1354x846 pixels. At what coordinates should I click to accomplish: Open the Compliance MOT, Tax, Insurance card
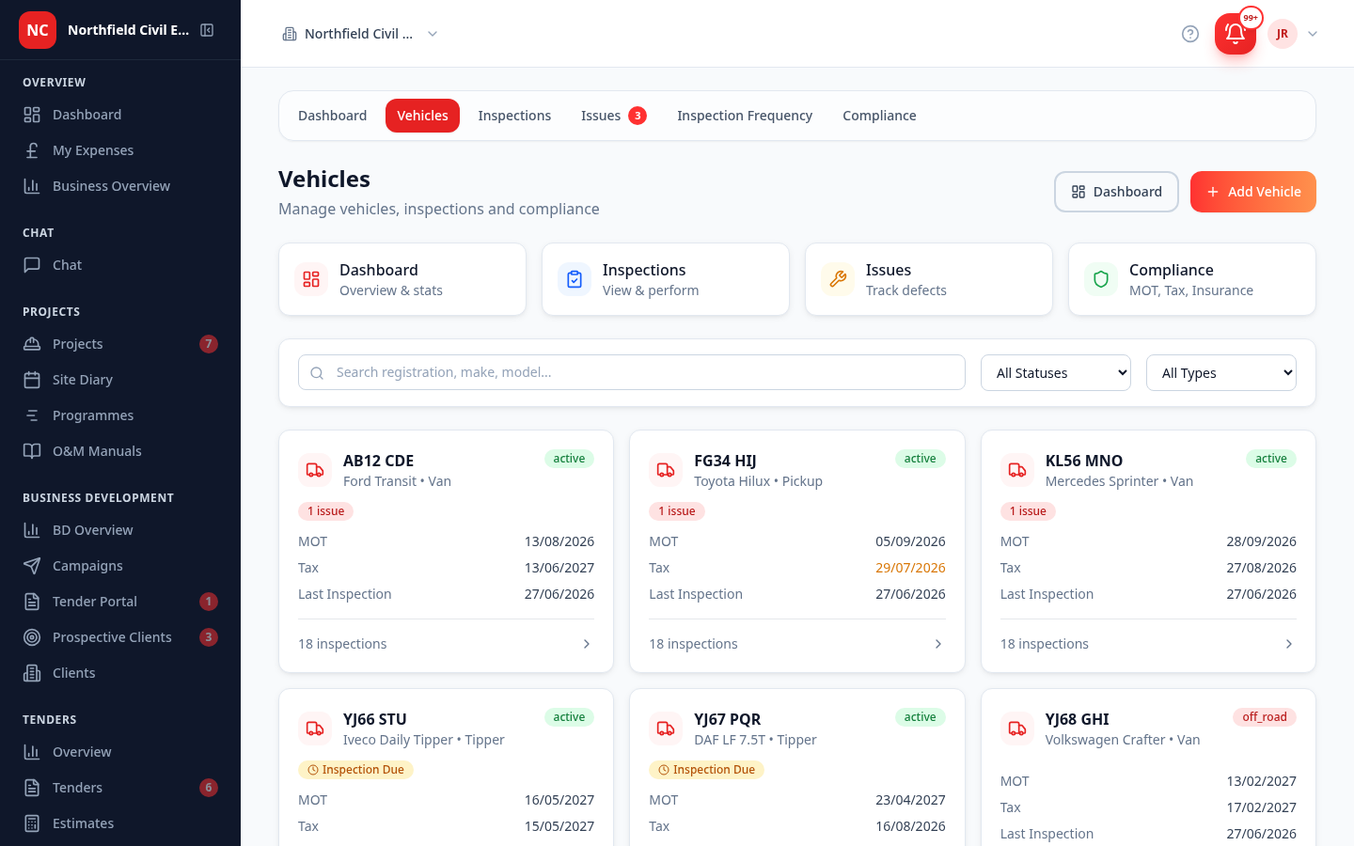tap(1192, 279)
